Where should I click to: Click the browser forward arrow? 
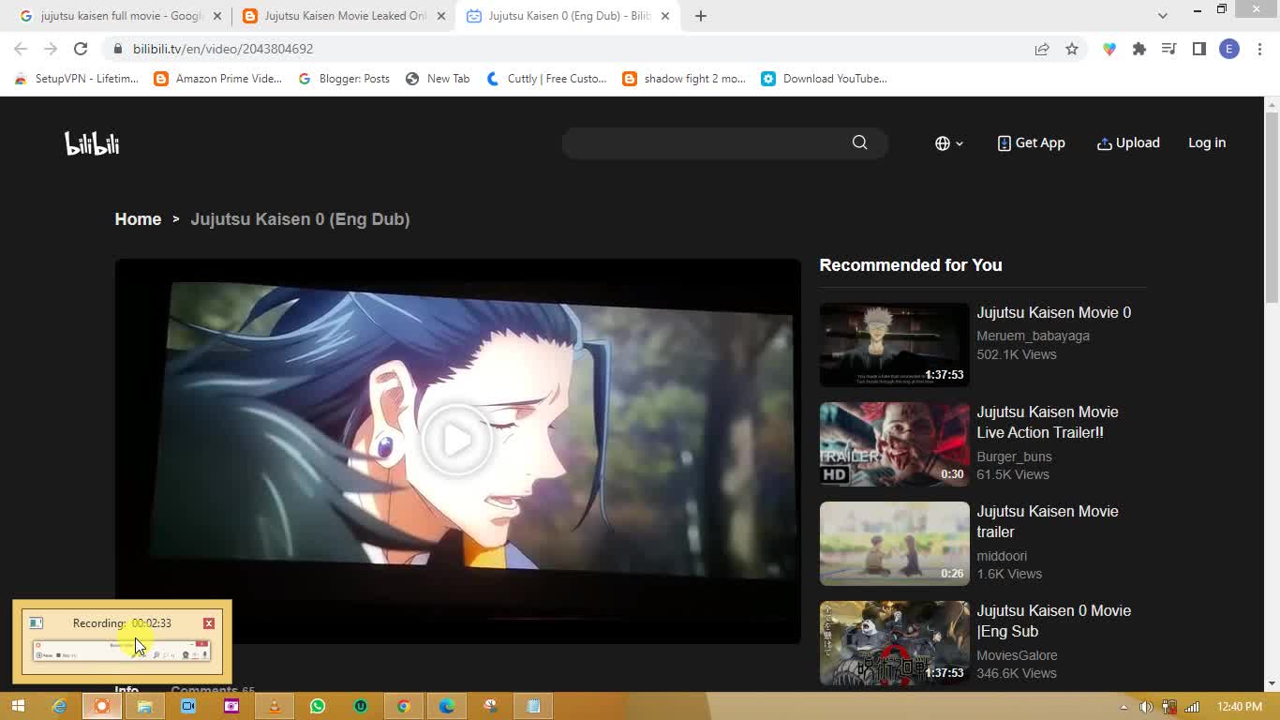pyautogui.click(x=51, y=49)
